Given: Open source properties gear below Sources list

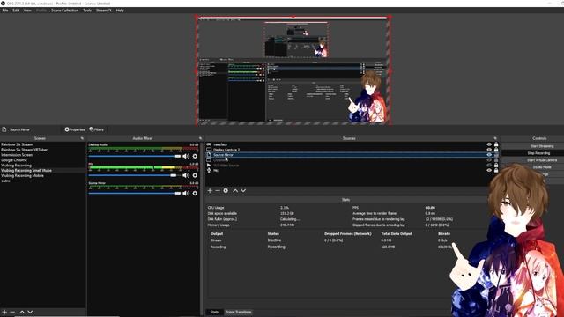Looking at the screenshot, I should (226, 190).
